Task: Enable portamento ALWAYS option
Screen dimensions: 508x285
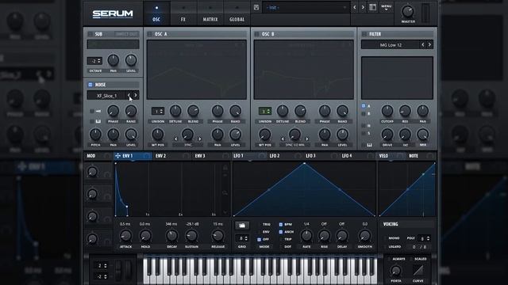Action: coord(389,259)
